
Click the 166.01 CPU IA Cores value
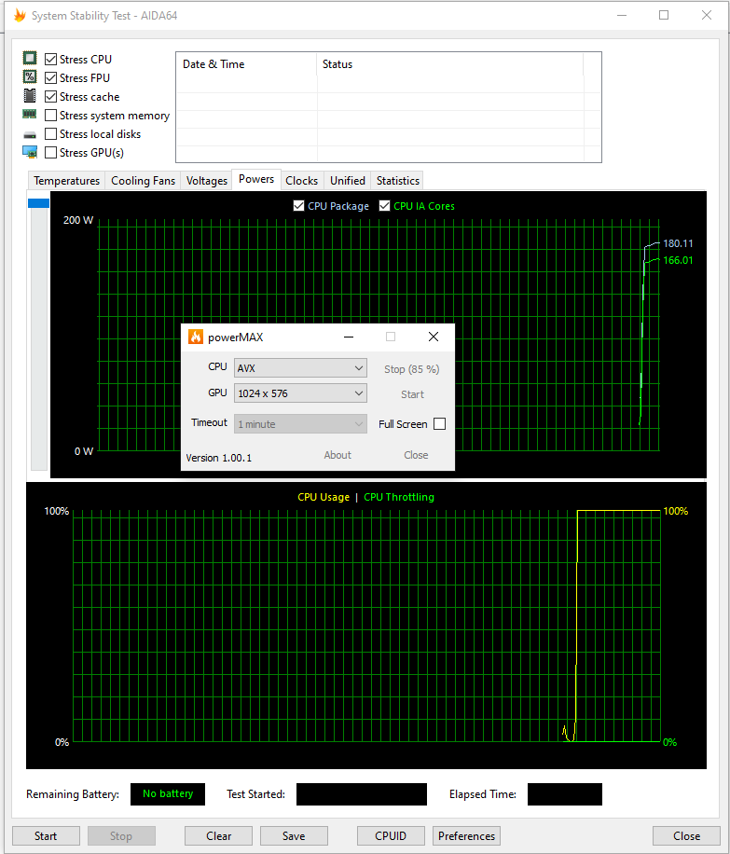tap(678, 260)
